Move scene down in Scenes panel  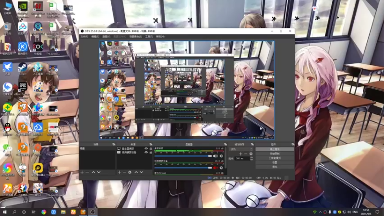click(x=99, y=172)
